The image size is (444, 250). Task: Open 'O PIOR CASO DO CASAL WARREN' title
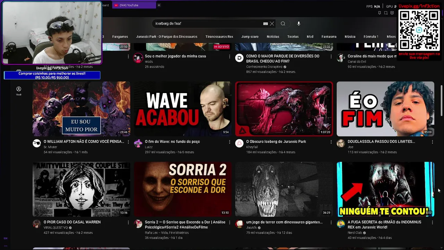(x=72, y=222)
